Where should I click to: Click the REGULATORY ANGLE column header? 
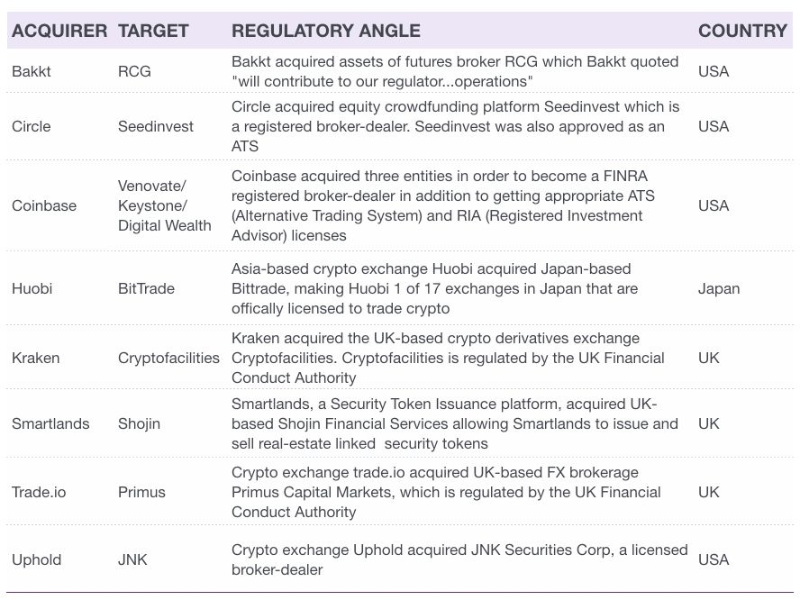tap(325, 31)
